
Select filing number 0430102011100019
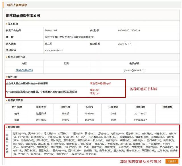pos(129,31)
